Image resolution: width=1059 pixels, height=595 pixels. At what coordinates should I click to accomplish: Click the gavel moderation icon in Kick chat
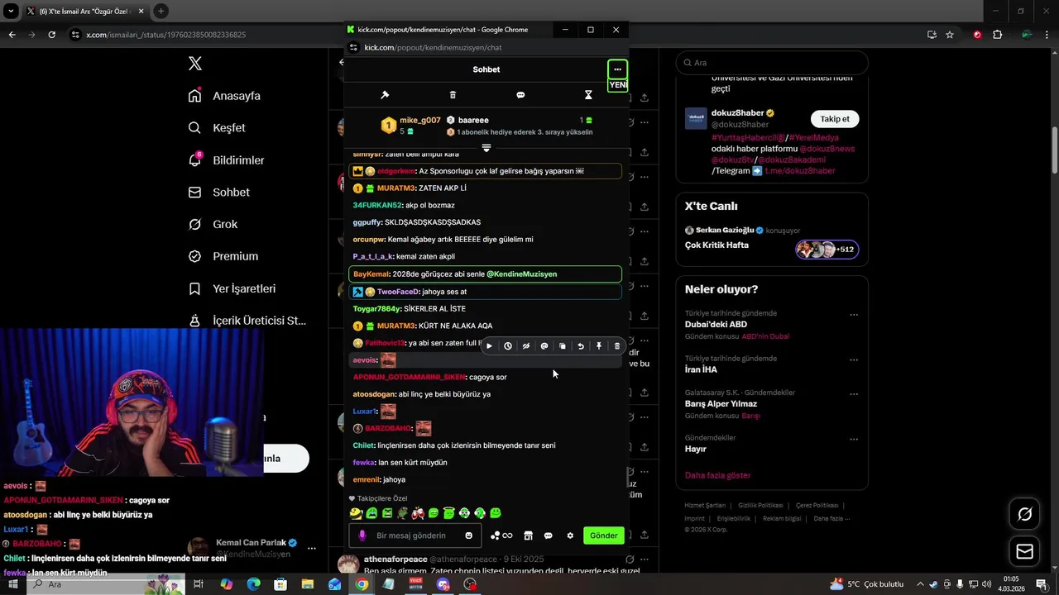click(x=385, y=95)
